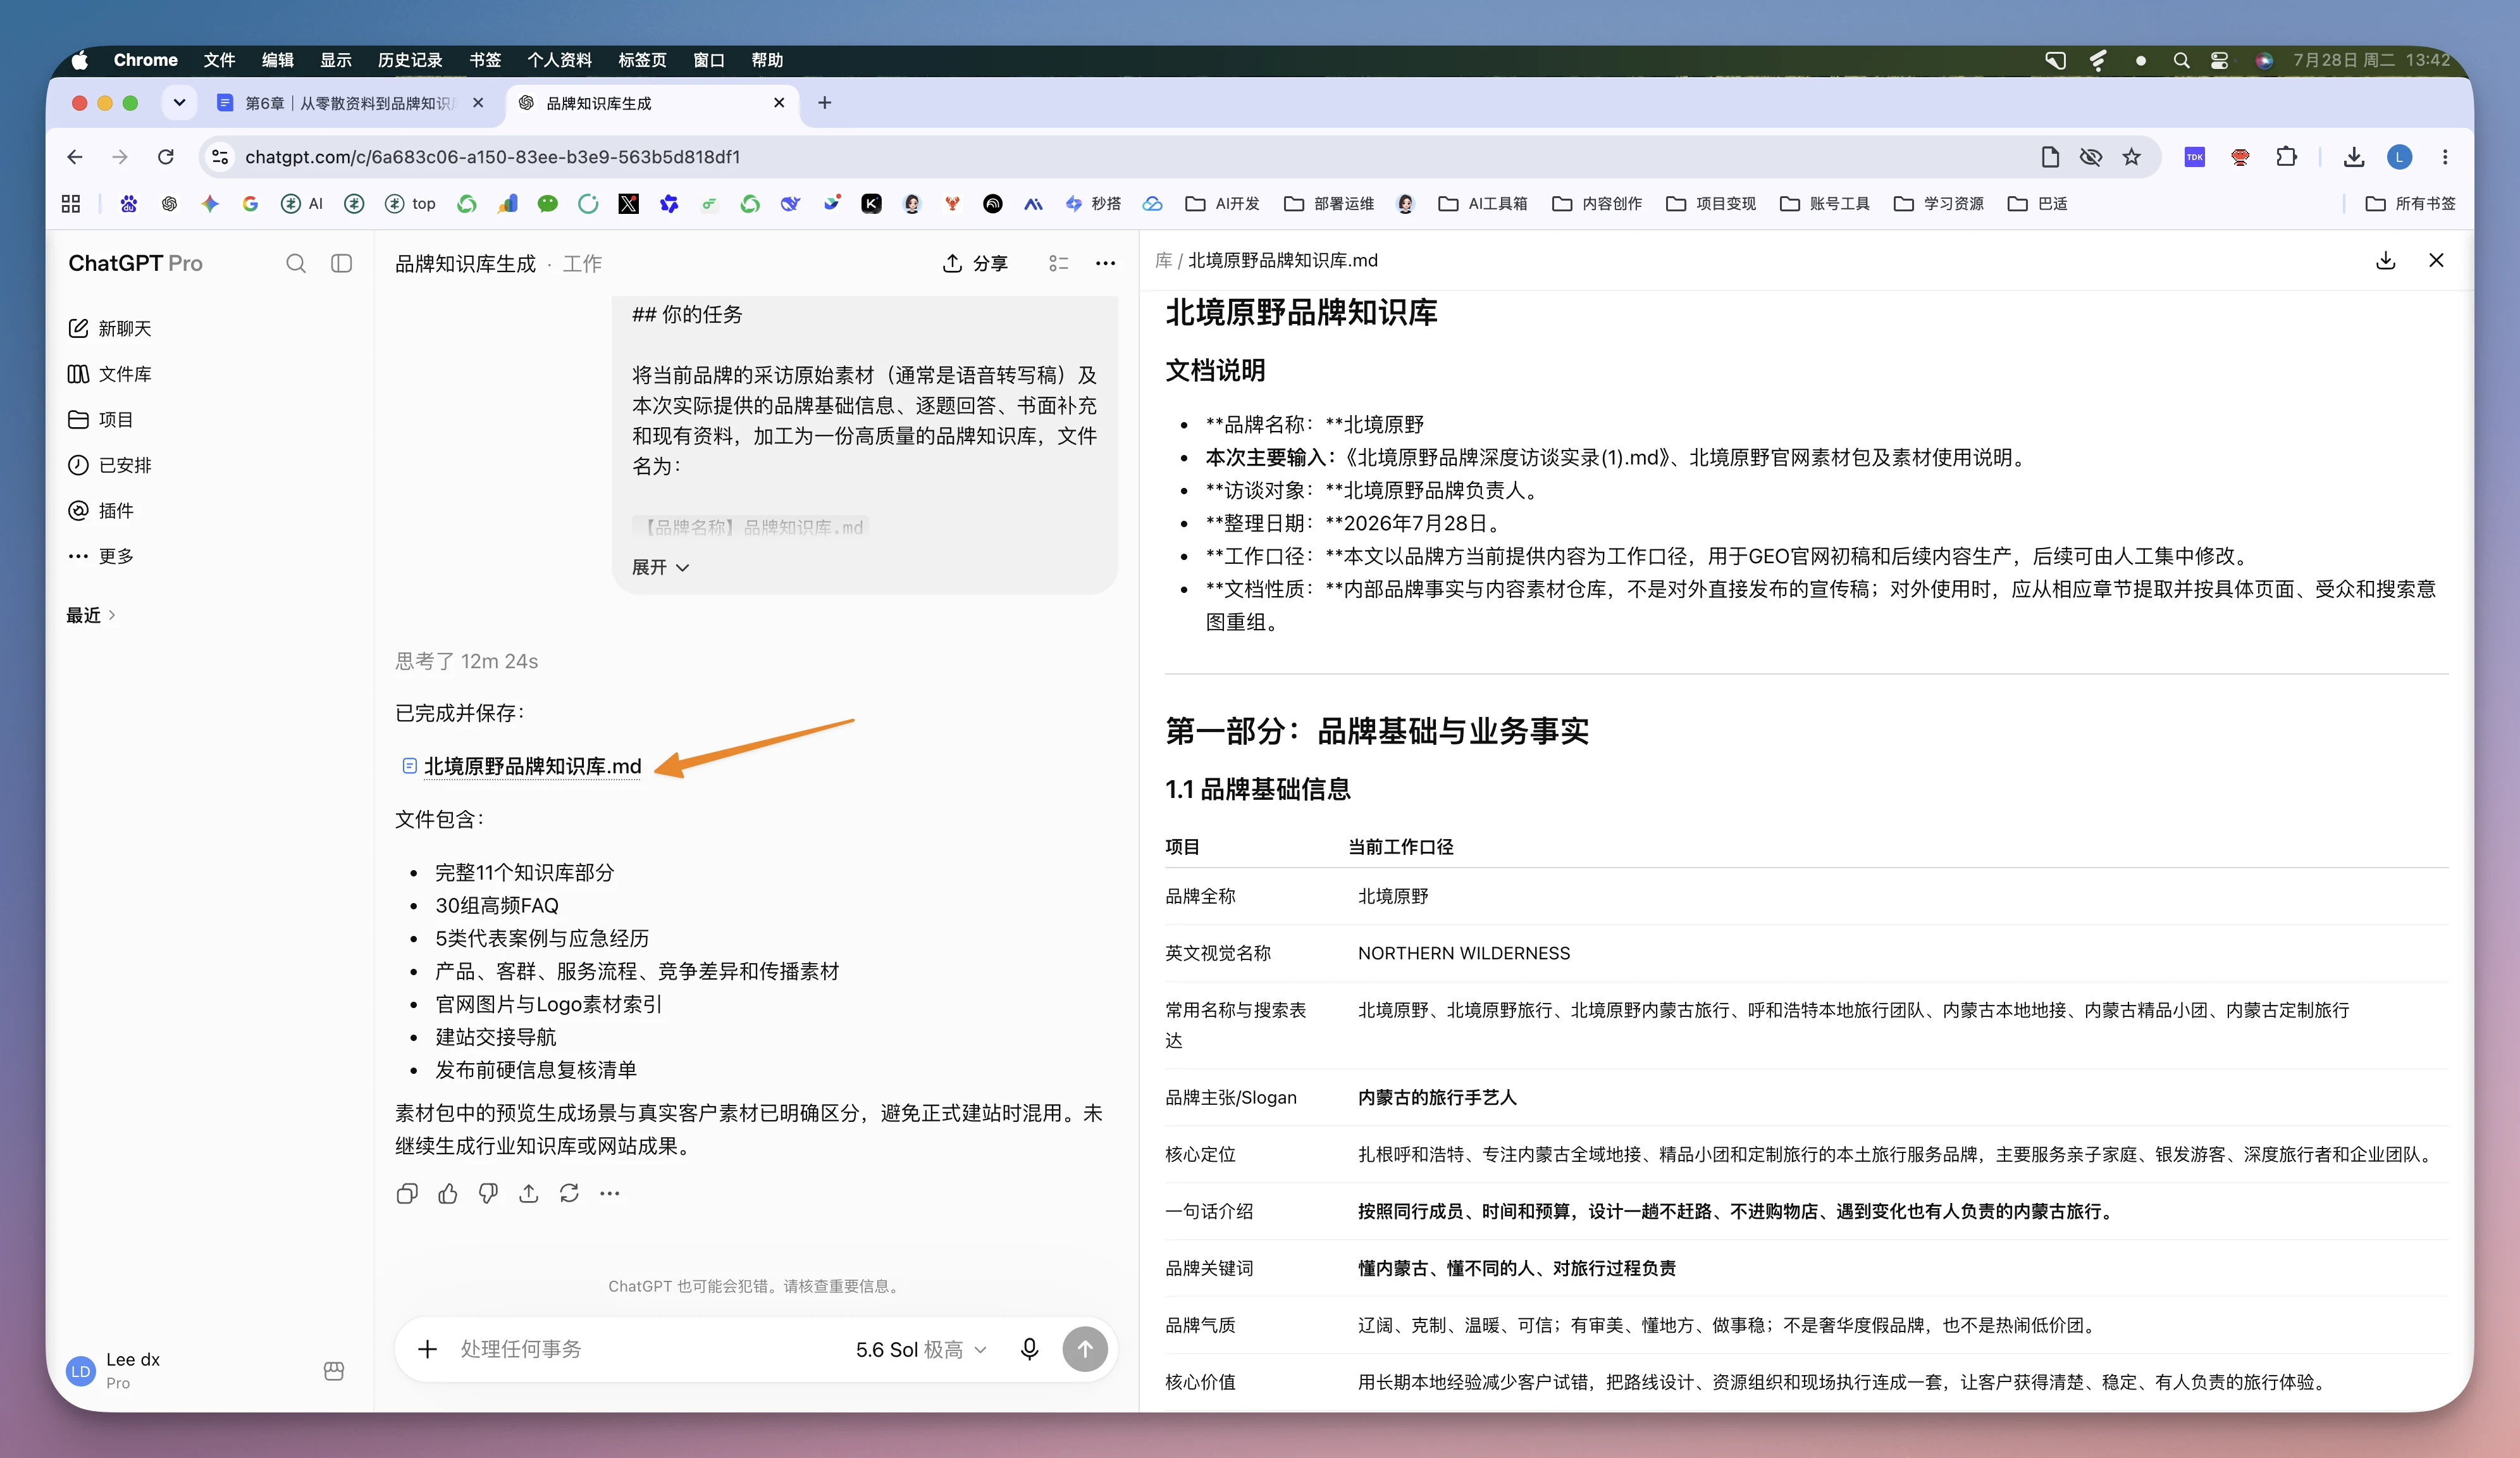Open 工作 project label in chat header
This screenshot has width=2520, height=1458.
[582, 263]
